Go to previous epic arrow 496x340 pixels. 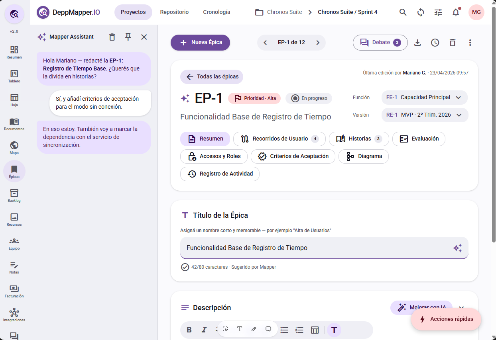[x=265, y=43]
